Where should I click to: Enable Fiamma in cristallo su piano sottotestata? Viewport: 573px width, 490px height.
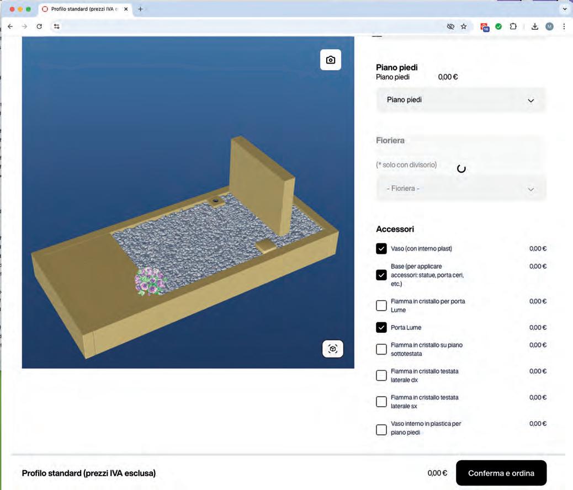(x=381, y=349)
